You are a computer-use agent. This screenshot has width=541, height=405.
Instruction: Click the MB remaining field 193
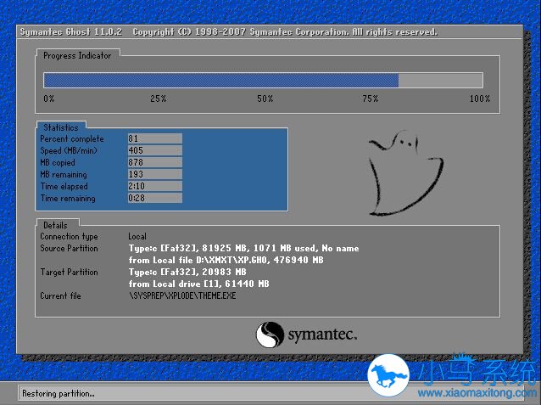point(155,174)
